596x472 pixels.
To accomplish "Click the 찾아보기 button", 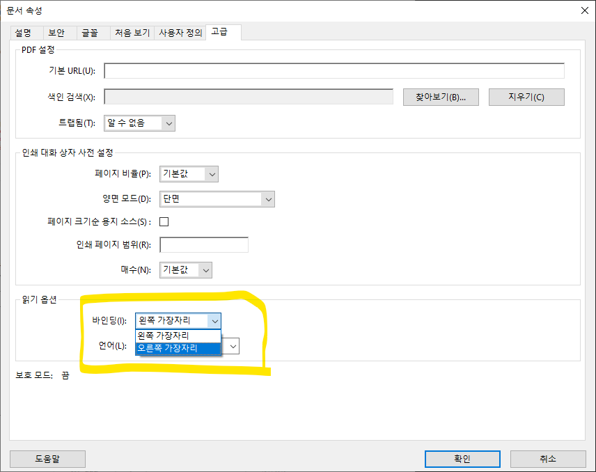I will tap(441, 97).
